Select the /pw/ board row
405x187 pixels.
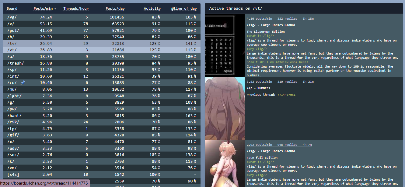click(102, 109)
